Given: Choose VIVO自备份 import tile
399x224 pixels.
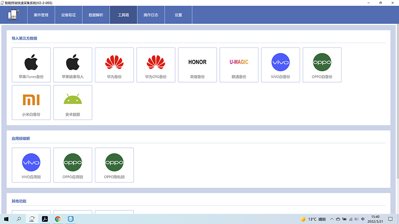Looking at the screenshot, I should pos(280,65).
